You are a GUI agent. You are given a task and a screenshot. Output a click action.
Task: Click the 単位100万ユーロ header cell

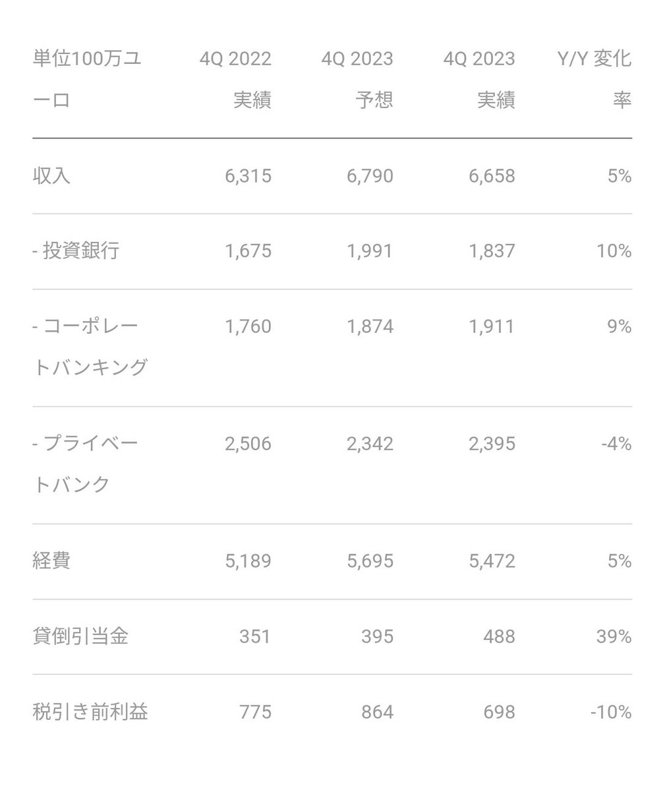coord(87,79)
